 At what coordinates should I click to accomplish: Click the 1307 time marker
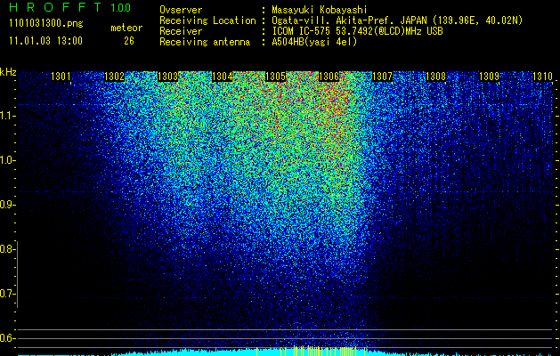click(x=382, y=77)
